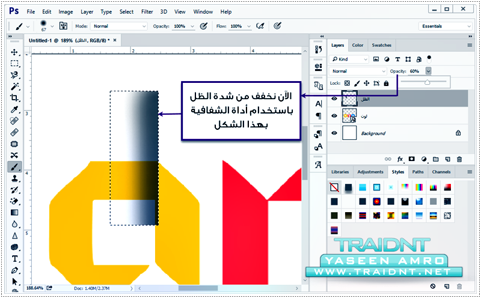Select the Lasso tool
The image size is (481, 298).
point(14,75)
